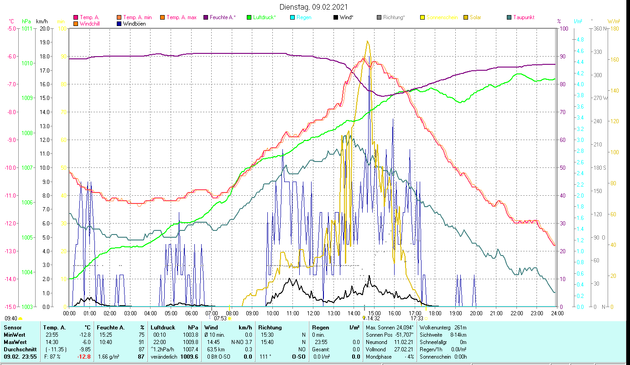This screenshot has width=630, height=365.
Task: Click the 'Sensor' table header
Action: coord(12,328)
